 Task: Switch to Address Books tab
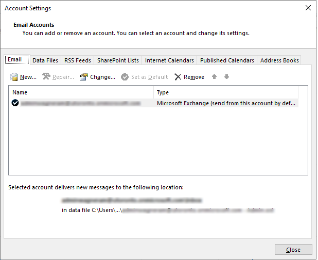[x=279, y=60]
